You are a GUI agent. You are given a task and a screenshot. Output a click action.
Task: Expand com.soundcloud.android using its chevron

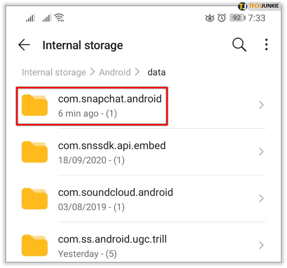click(261, 199)
